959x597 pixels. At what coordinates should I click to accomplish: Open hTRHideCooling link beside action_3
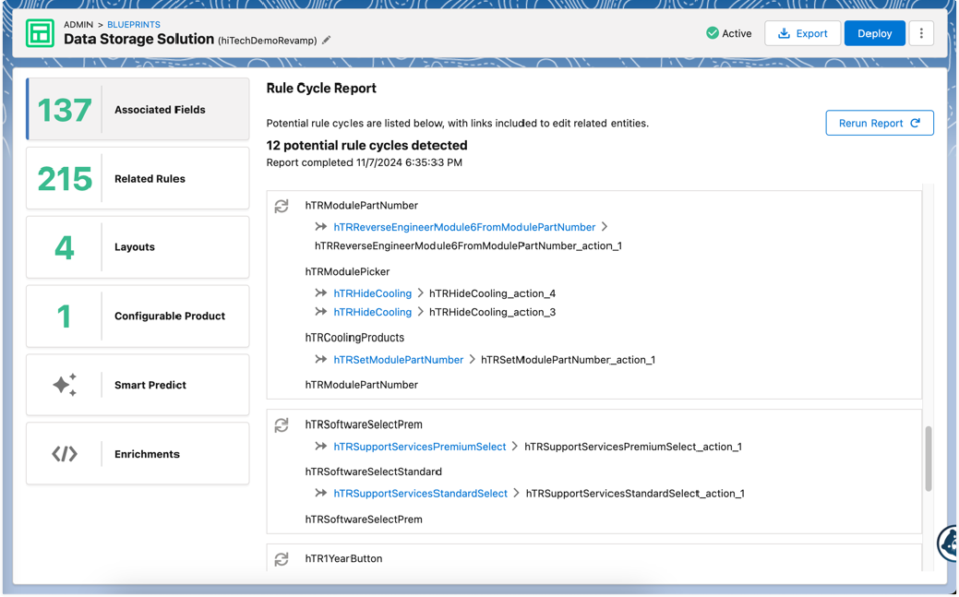pyautogui.click(x=373, y=312)
